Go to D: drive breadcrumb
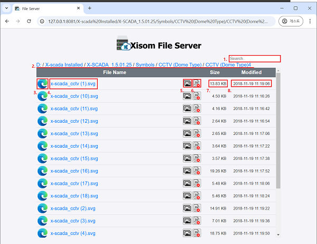Screen dimensions: 317x244 pos(39,65)
